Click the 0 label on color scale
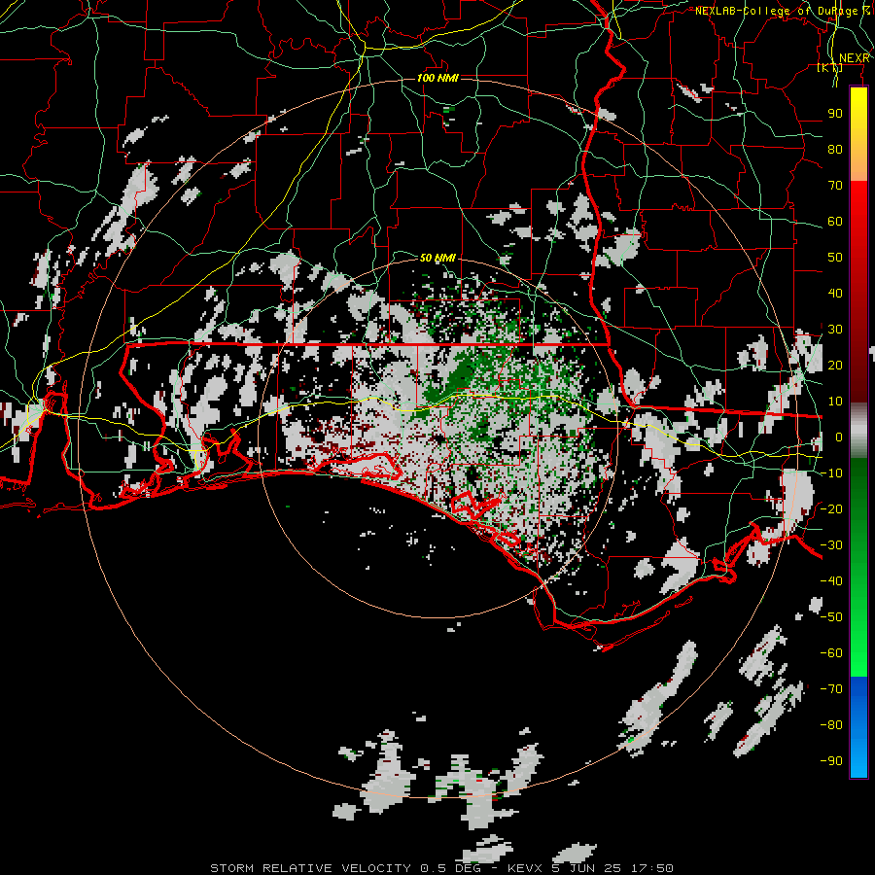875x875 pixels. pos(839,437)
